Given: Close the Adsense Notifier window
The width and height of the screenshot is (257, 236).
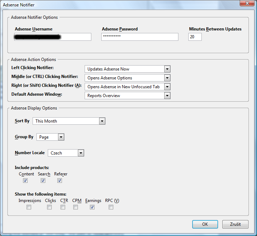Looking at the screenshot, I should click(x=247, y=3).
